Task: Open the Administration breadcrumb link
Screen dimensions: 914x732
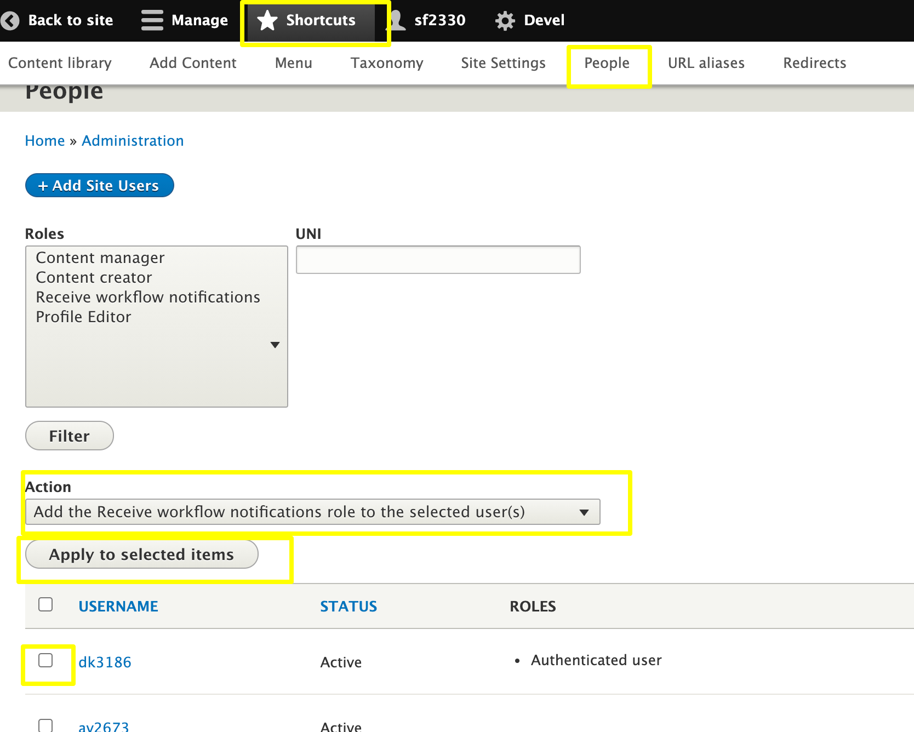Action: point(132,141)
